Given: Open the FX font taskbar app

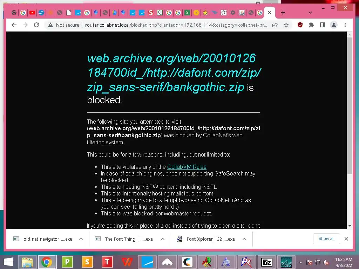Looking at the screenshot, I should point(246,262).
